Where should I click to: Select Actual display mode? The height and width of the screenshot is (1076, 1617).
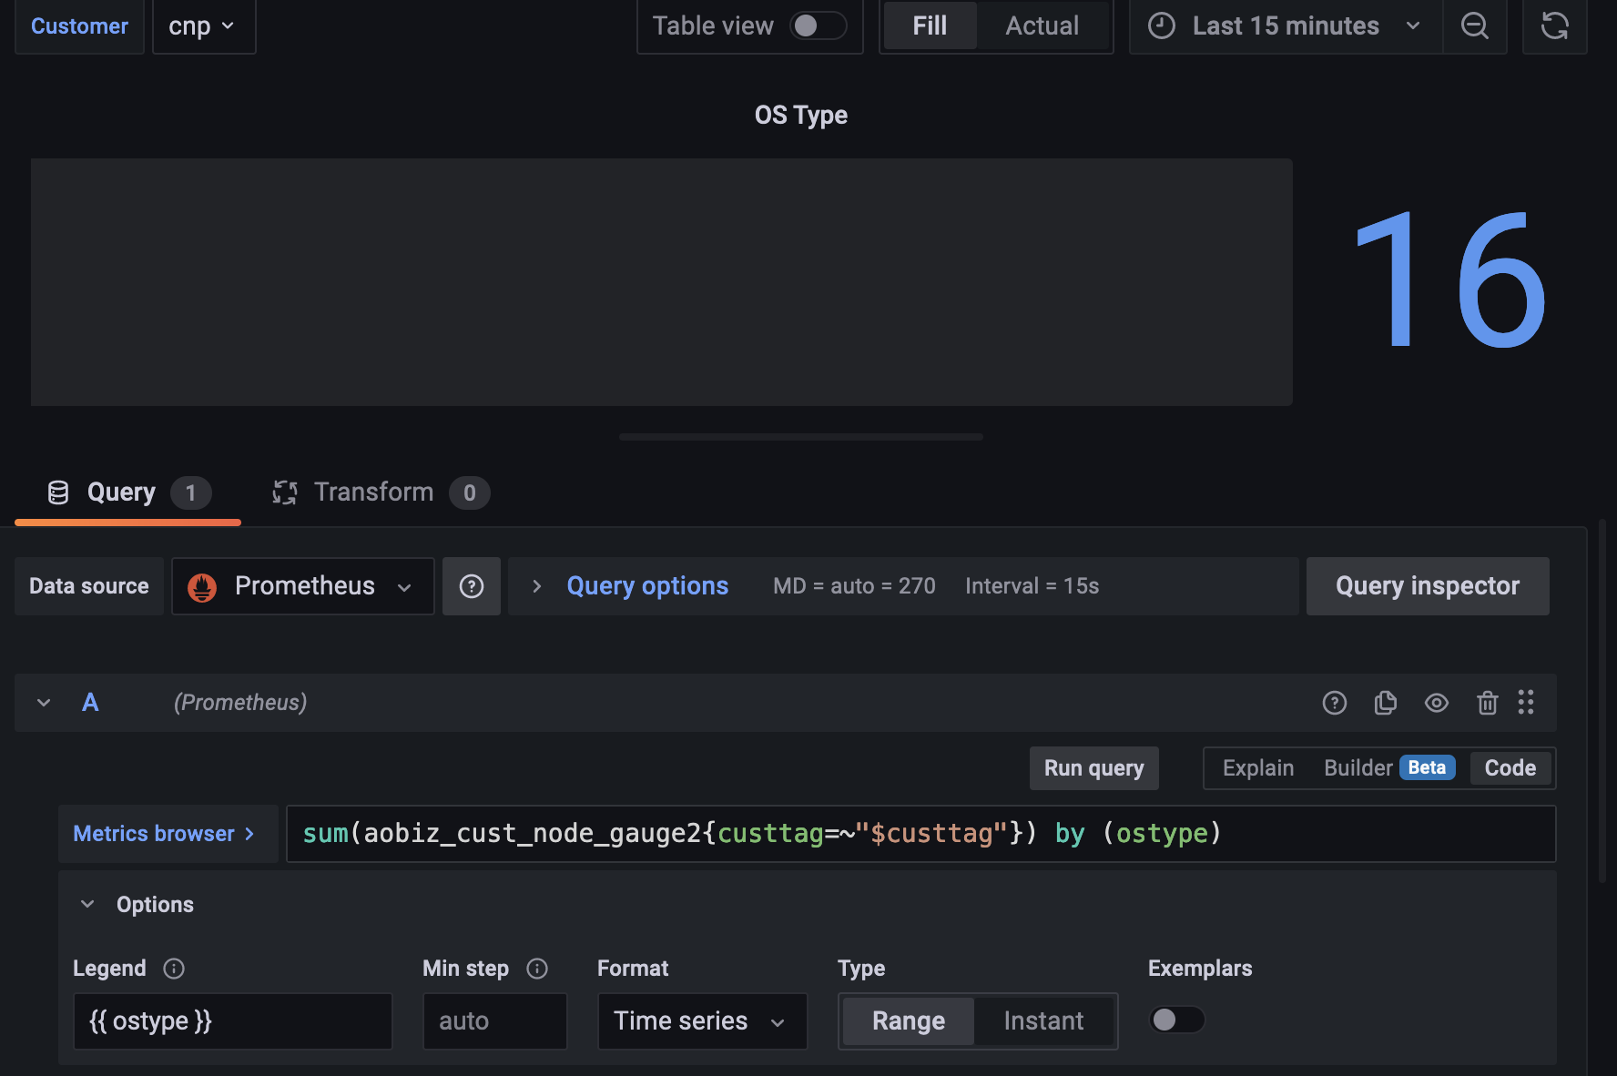1042,25
